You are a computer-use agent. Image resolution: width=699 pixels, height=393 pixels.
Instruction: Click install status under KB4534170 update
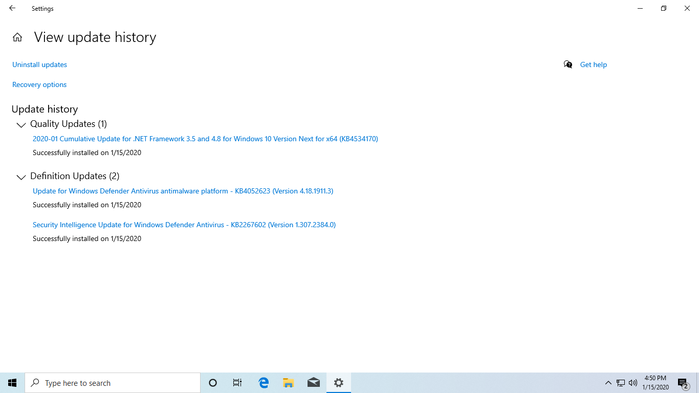(x=87, y=152)
